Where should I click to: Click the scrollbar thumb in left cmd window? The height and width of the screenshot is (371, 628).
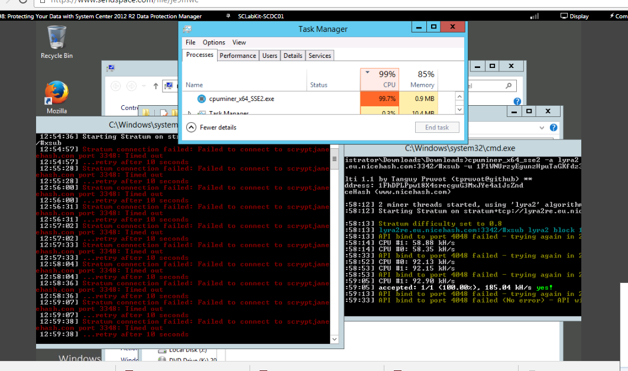point(335,159)
